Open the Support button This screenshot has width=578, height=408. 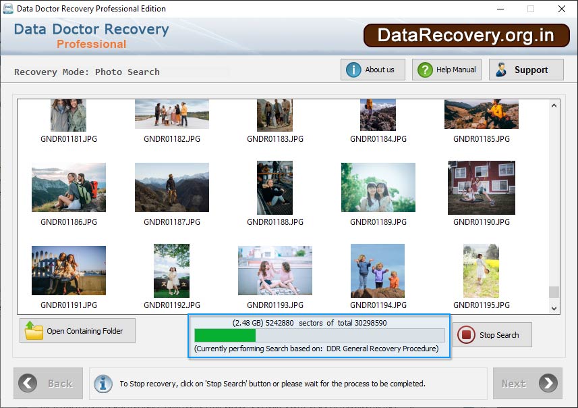[526, 70]
